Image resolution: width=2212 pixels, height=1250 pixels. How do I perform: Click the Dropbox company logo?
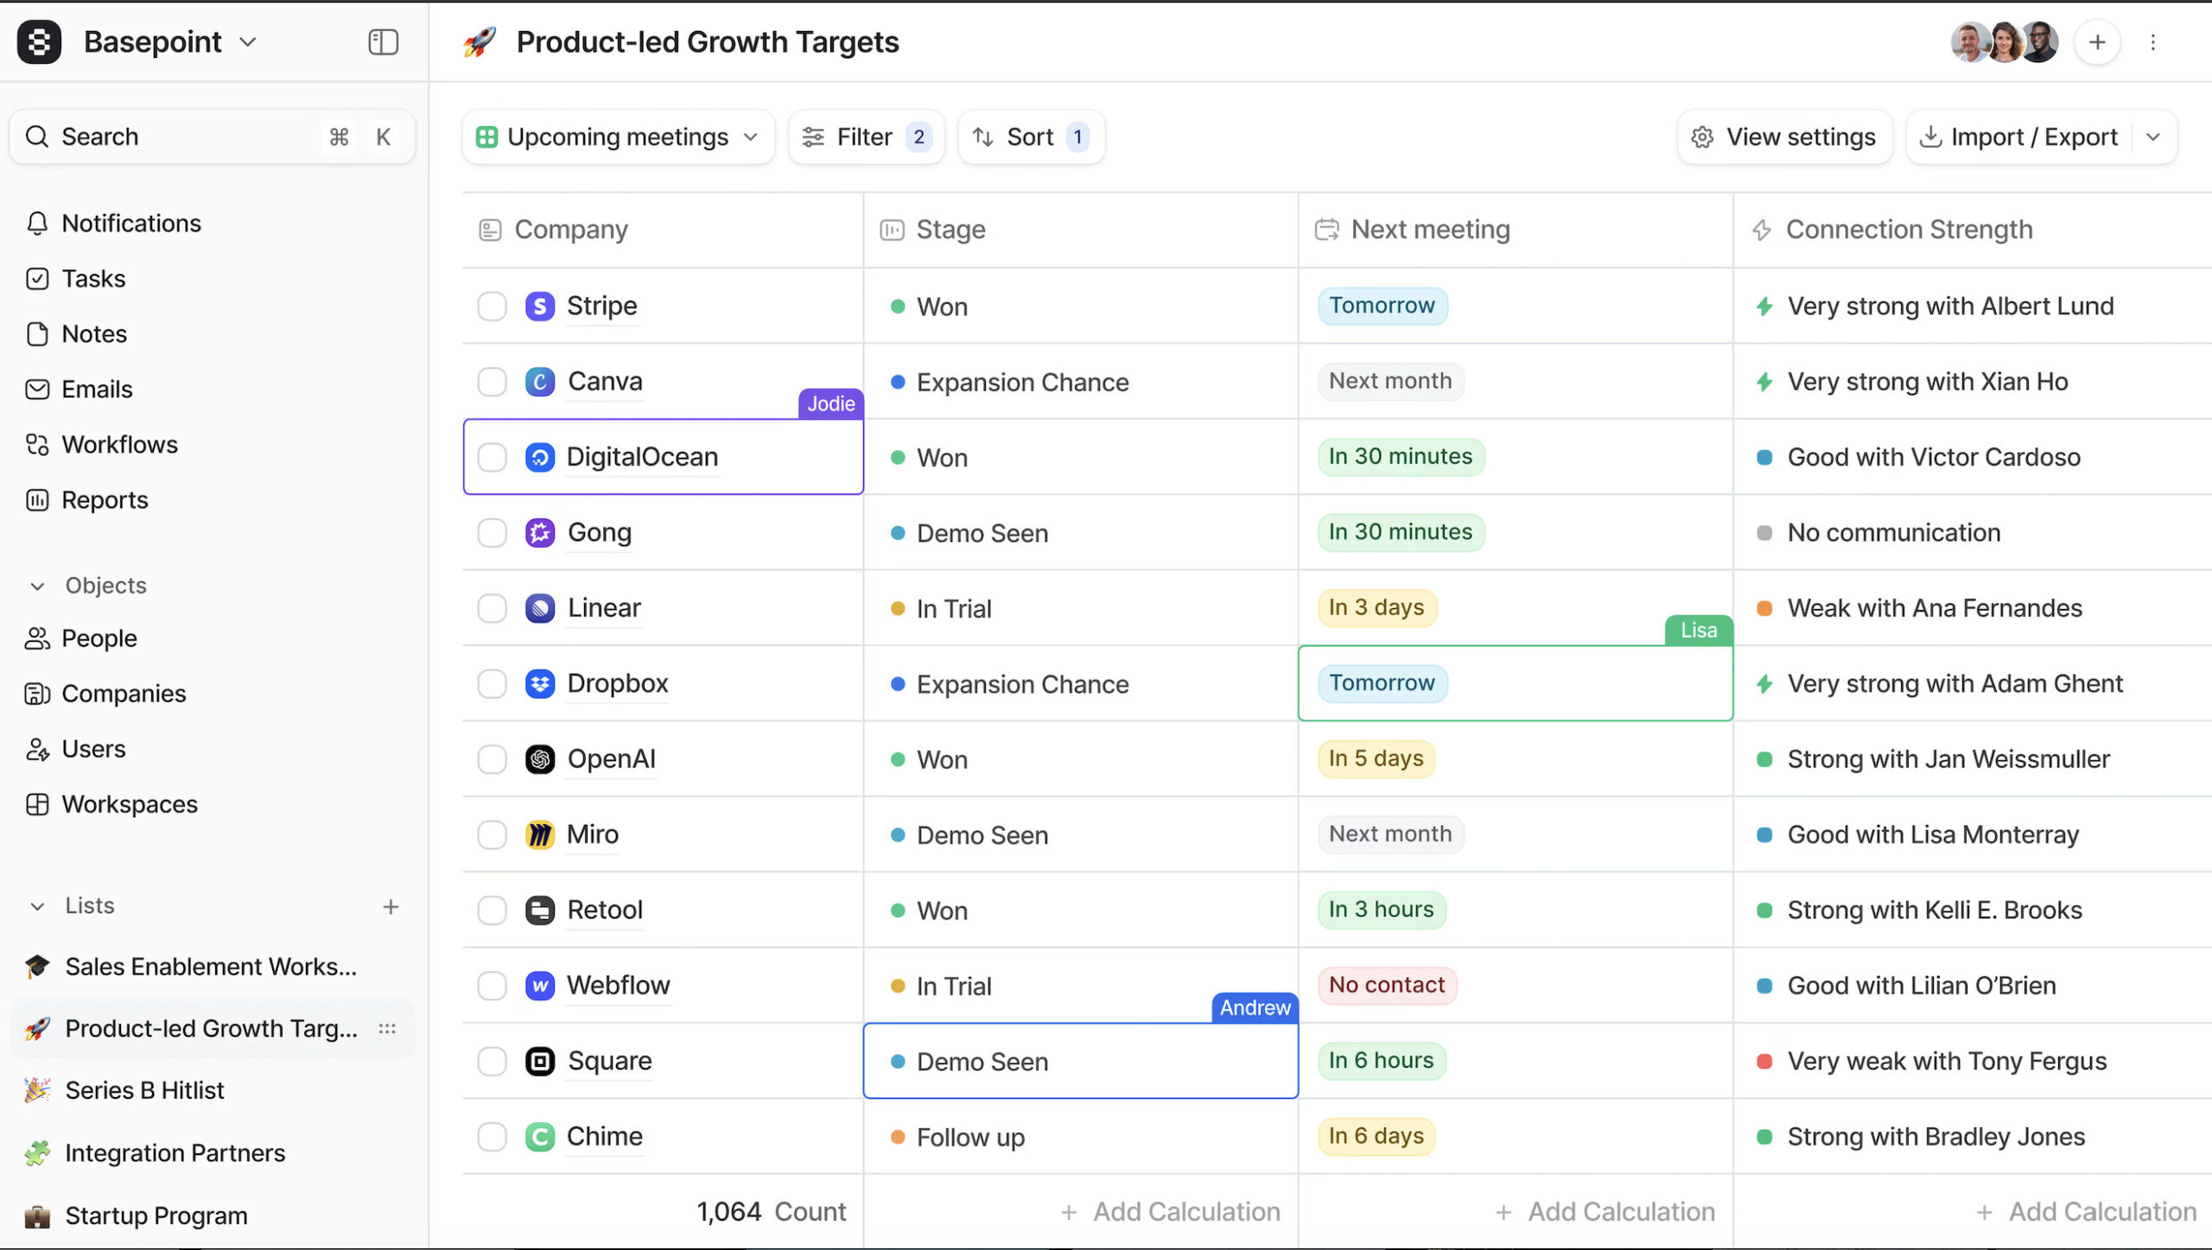(540, 683)
